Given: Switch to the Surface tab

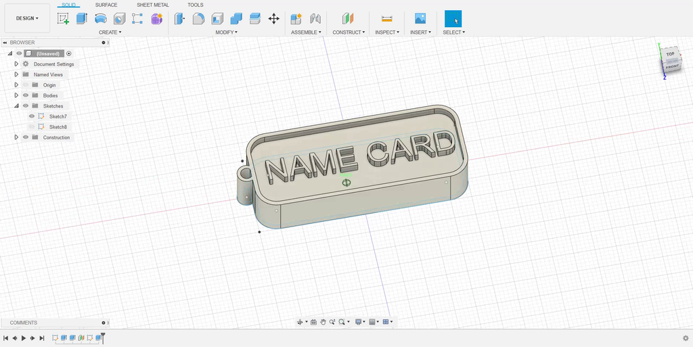Looking at the screenshot, I should click(106, 5).
